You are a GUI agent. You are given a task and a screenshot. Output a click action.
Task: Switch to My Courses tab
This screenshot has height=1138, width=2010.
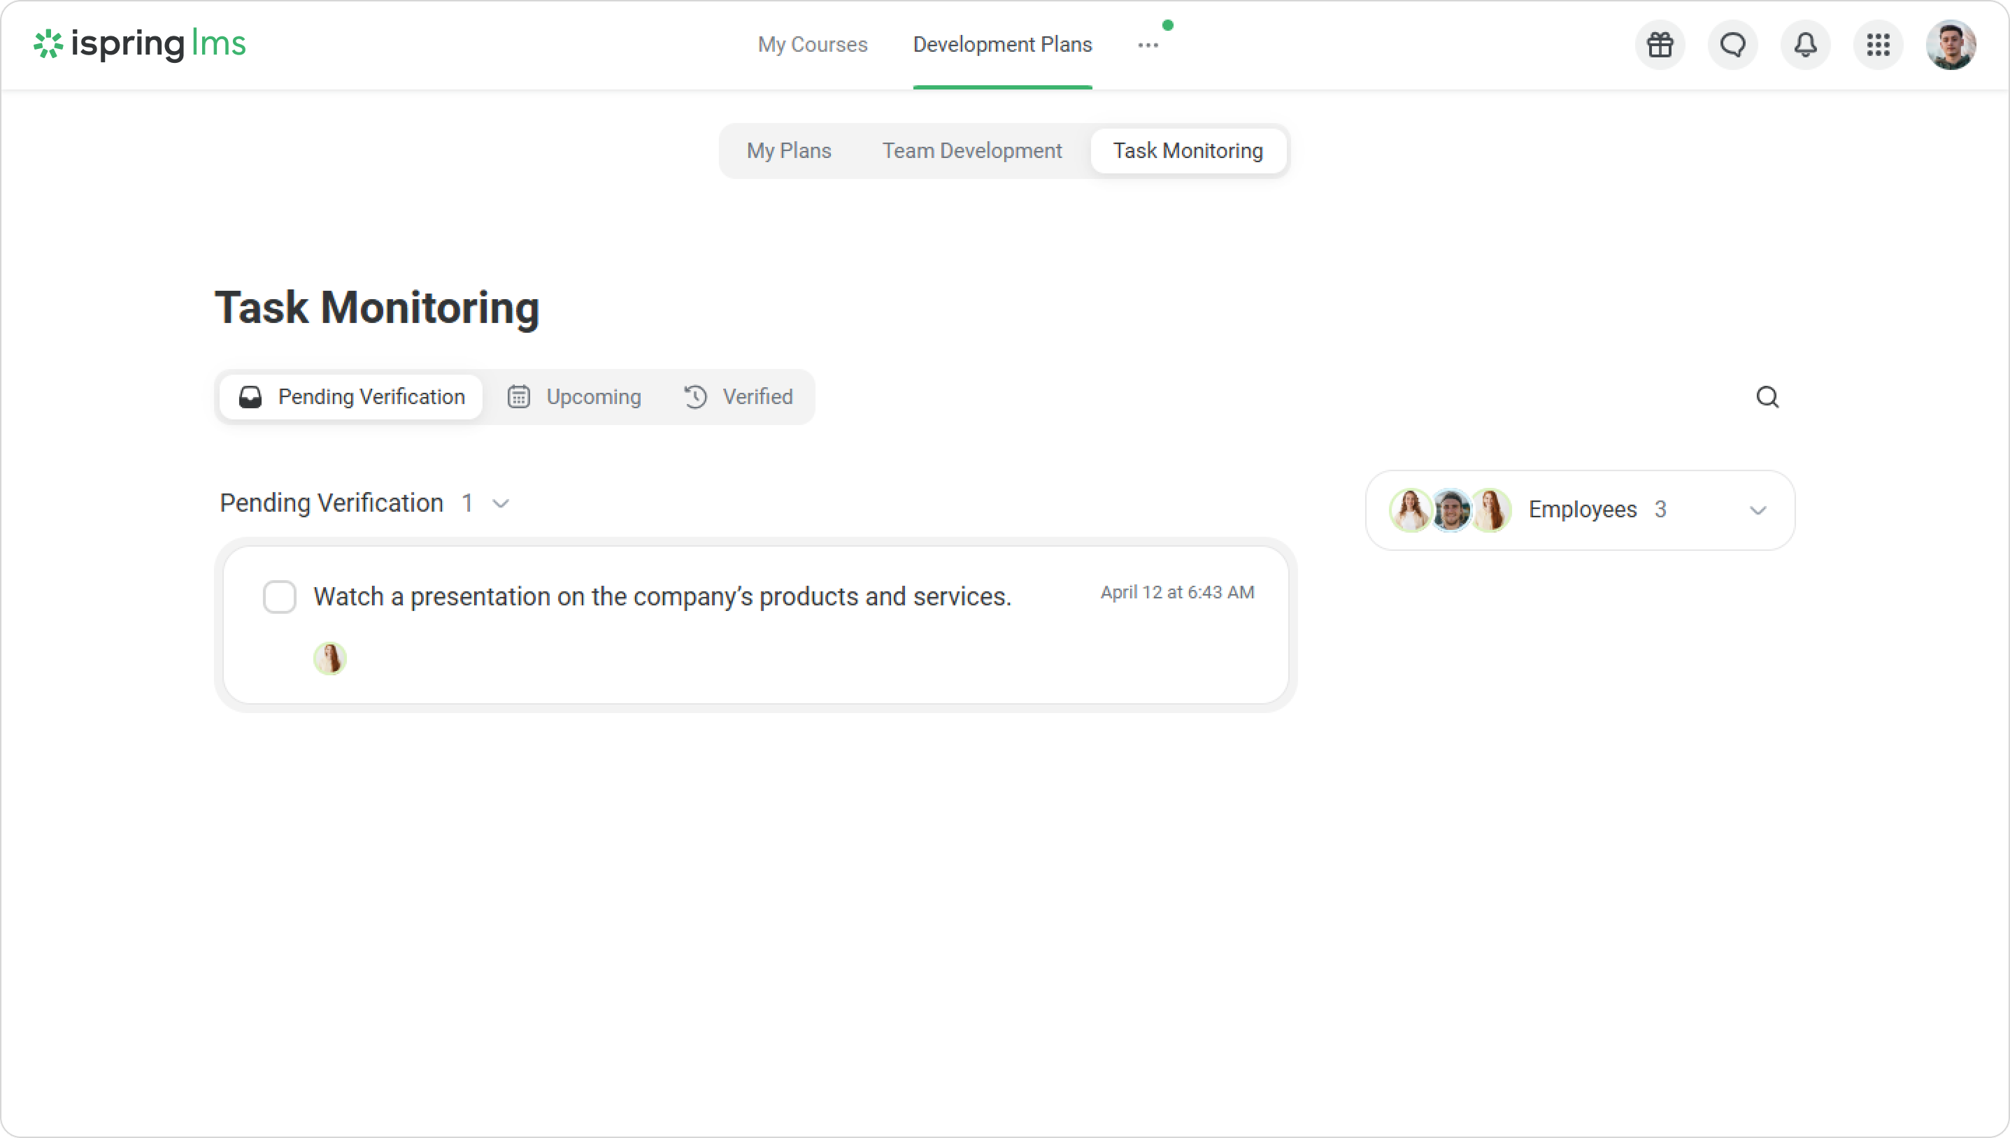[x=812, y=45]
